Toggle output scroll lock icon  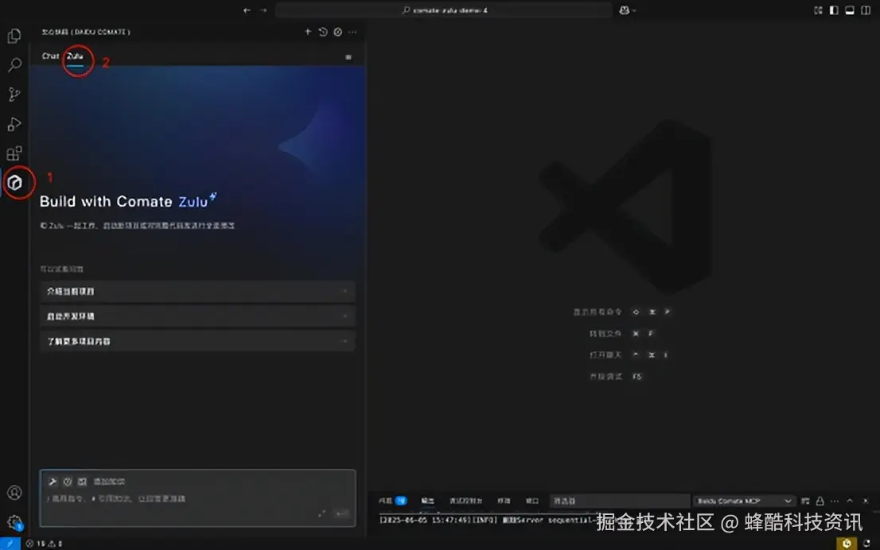tap(820, 501)
